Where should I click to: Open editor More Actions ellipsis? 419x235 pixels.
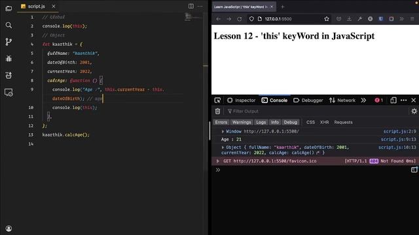click(200, 6)
